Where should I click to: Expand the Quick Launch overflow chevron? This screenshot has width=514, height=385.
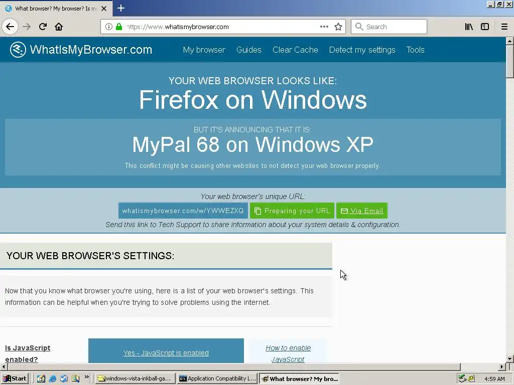click(86, 377)
